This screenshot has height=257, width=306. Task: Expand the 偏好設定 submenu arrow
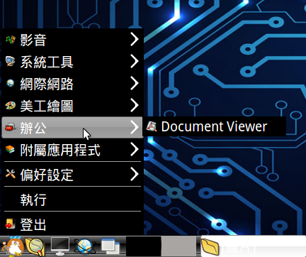pos(135,174)
